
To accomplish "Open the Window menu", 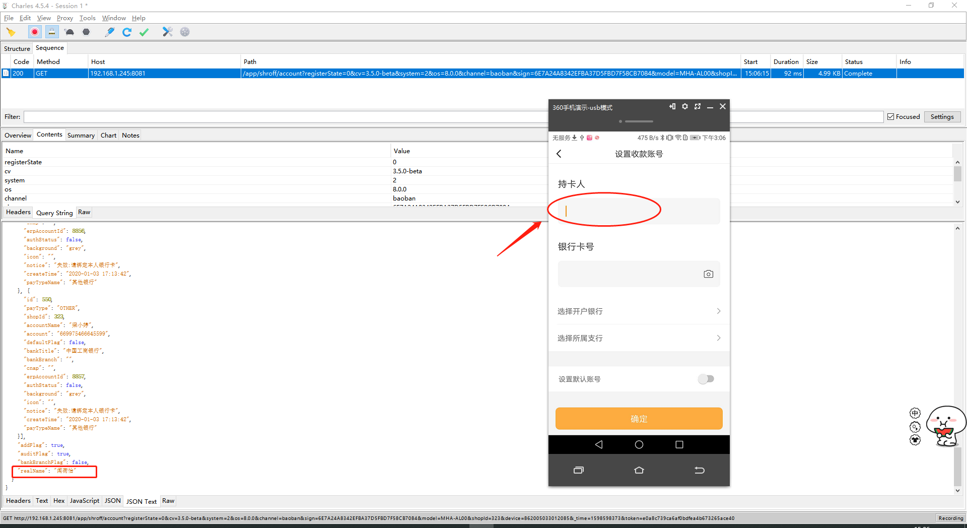I will point(114,18).
